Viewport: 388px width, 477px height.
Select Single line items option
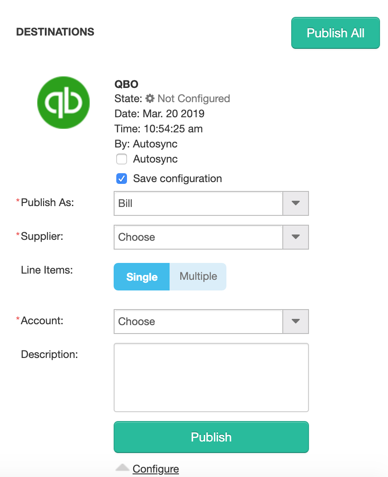tap(142, 277)
